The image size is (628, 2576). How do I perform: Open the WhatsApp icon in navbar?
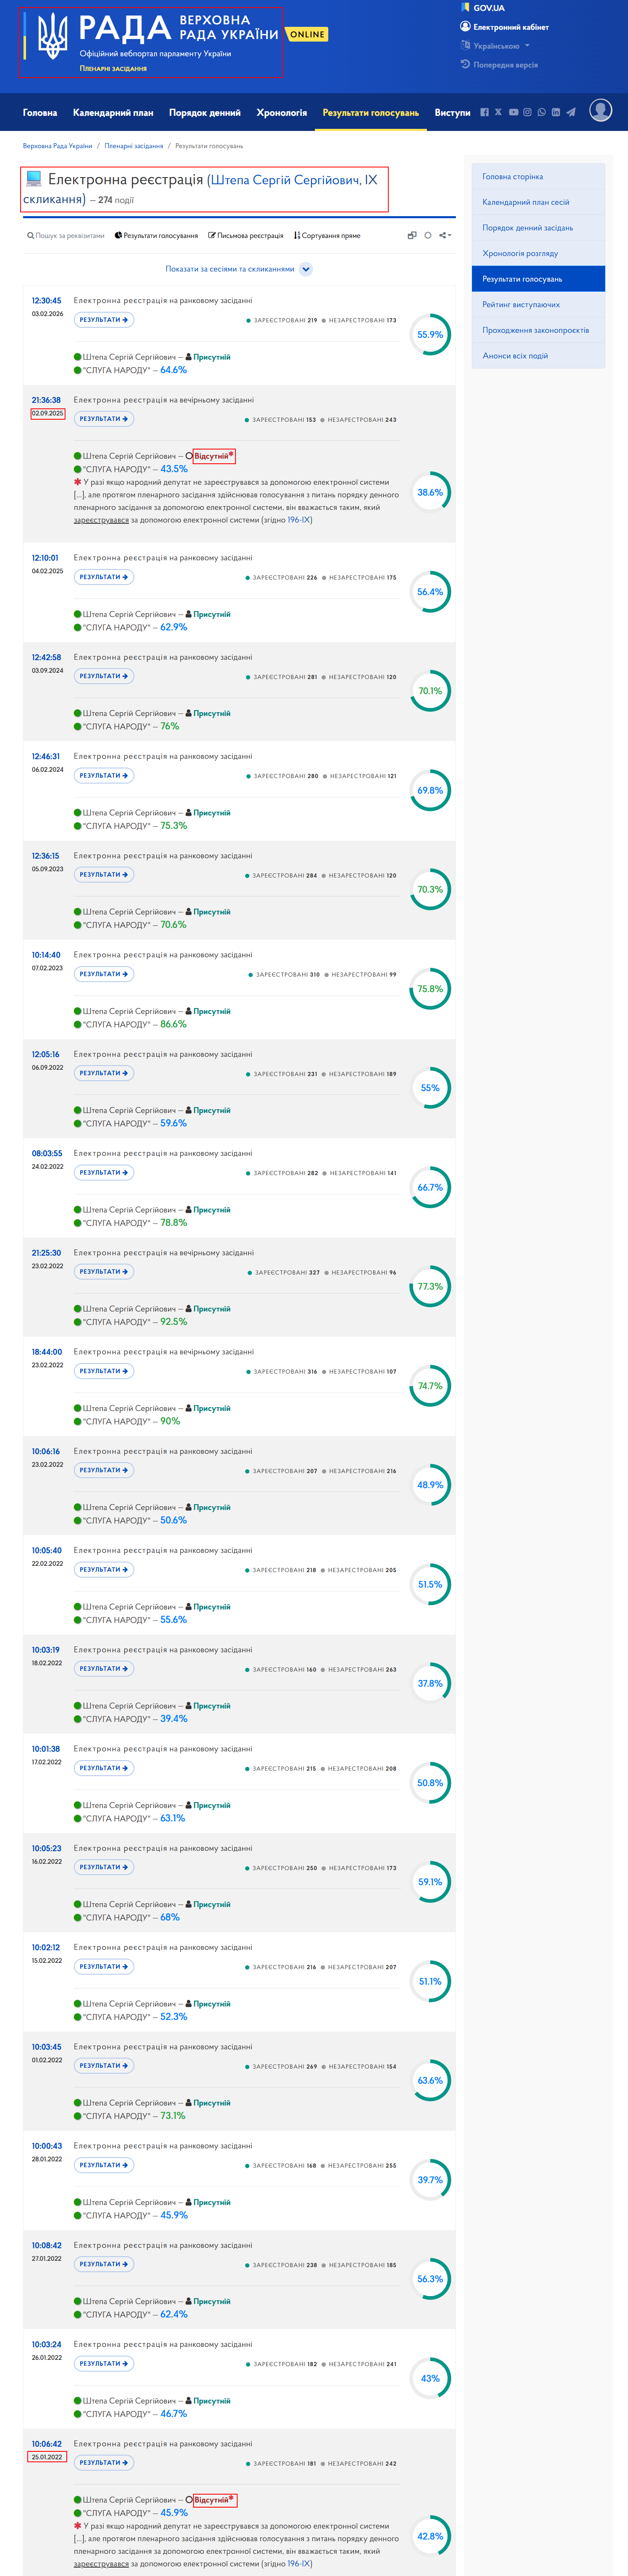[x=541, y=112]
